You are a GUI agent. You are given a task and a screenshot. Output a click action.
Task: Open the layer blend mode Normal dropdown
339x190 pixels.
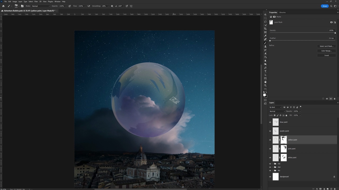pyautogui.click(x=277, y=111)
